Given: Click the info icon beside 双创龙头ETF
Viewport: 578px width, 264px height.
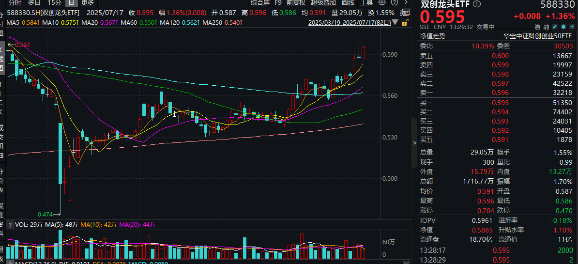Looking at the screenshot, I should 477,4.
